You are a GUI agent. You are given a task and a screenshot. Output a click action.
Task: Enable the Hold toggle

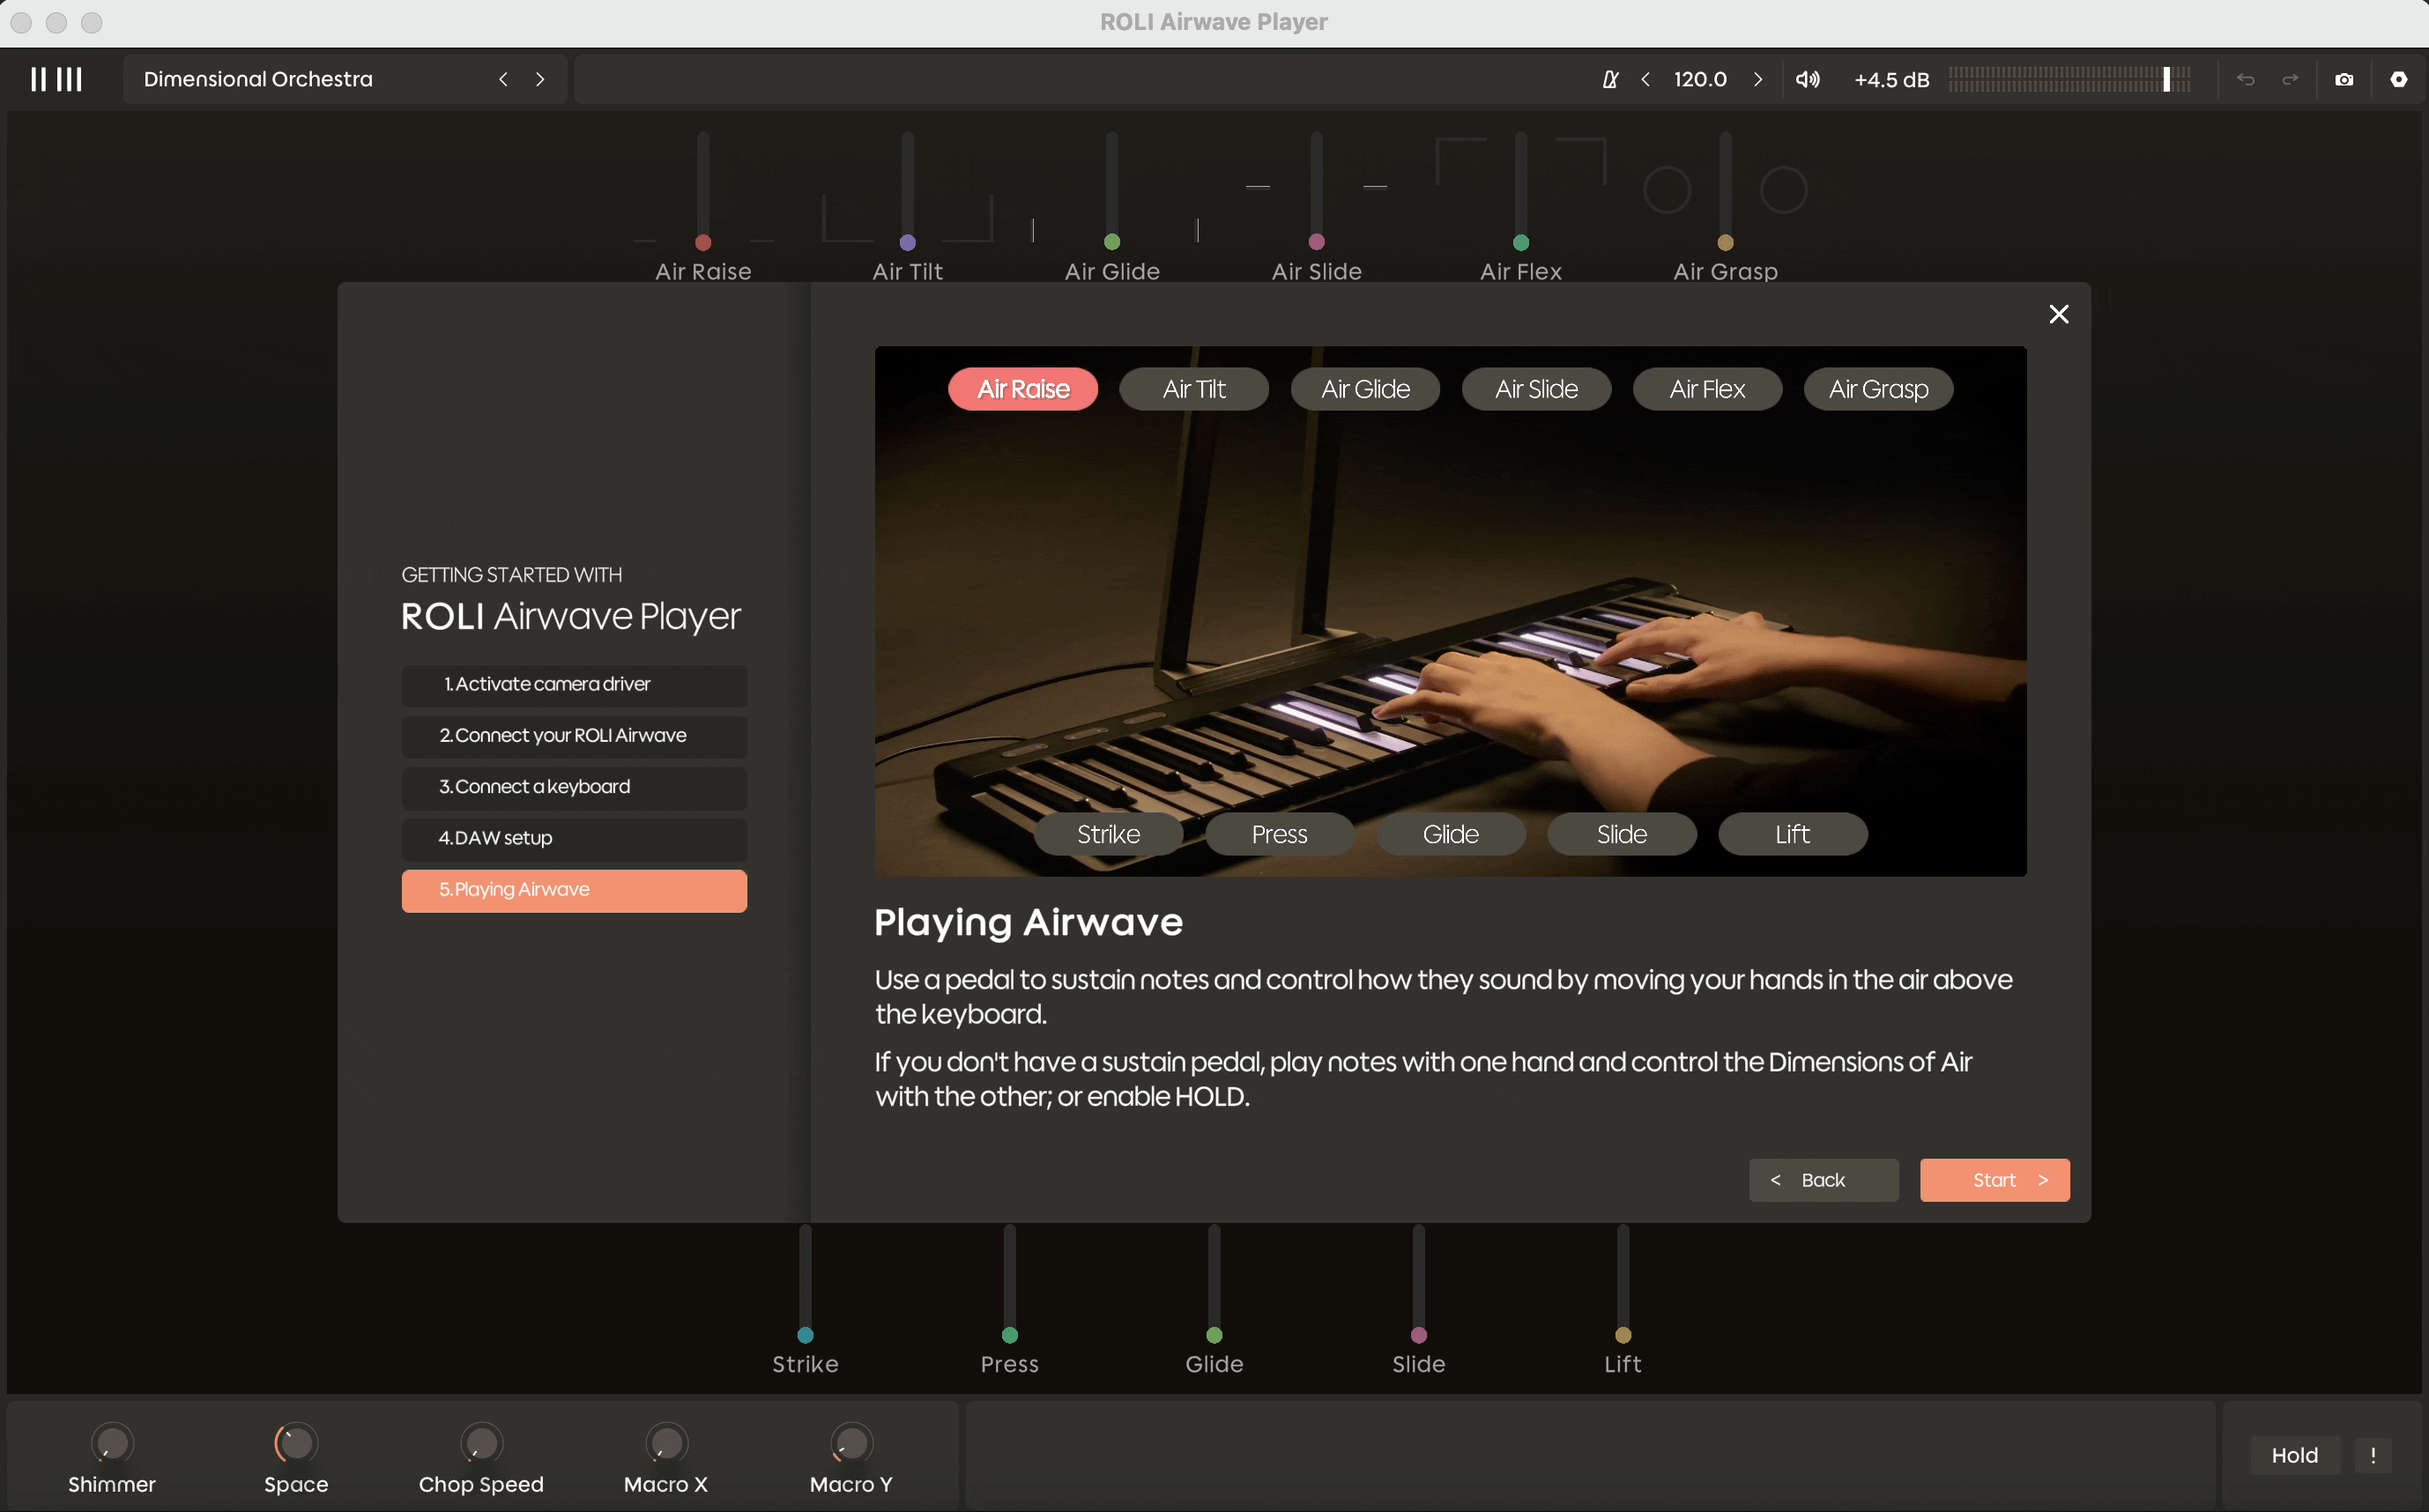click(2294, 1455)
